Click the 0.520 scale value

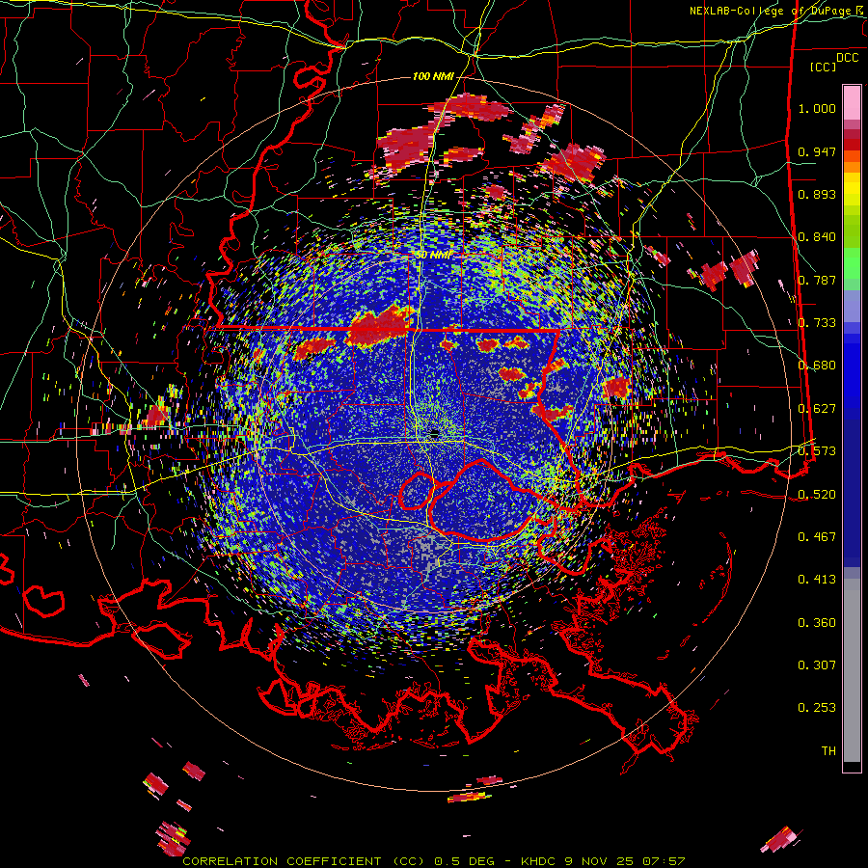coord(817,495)
